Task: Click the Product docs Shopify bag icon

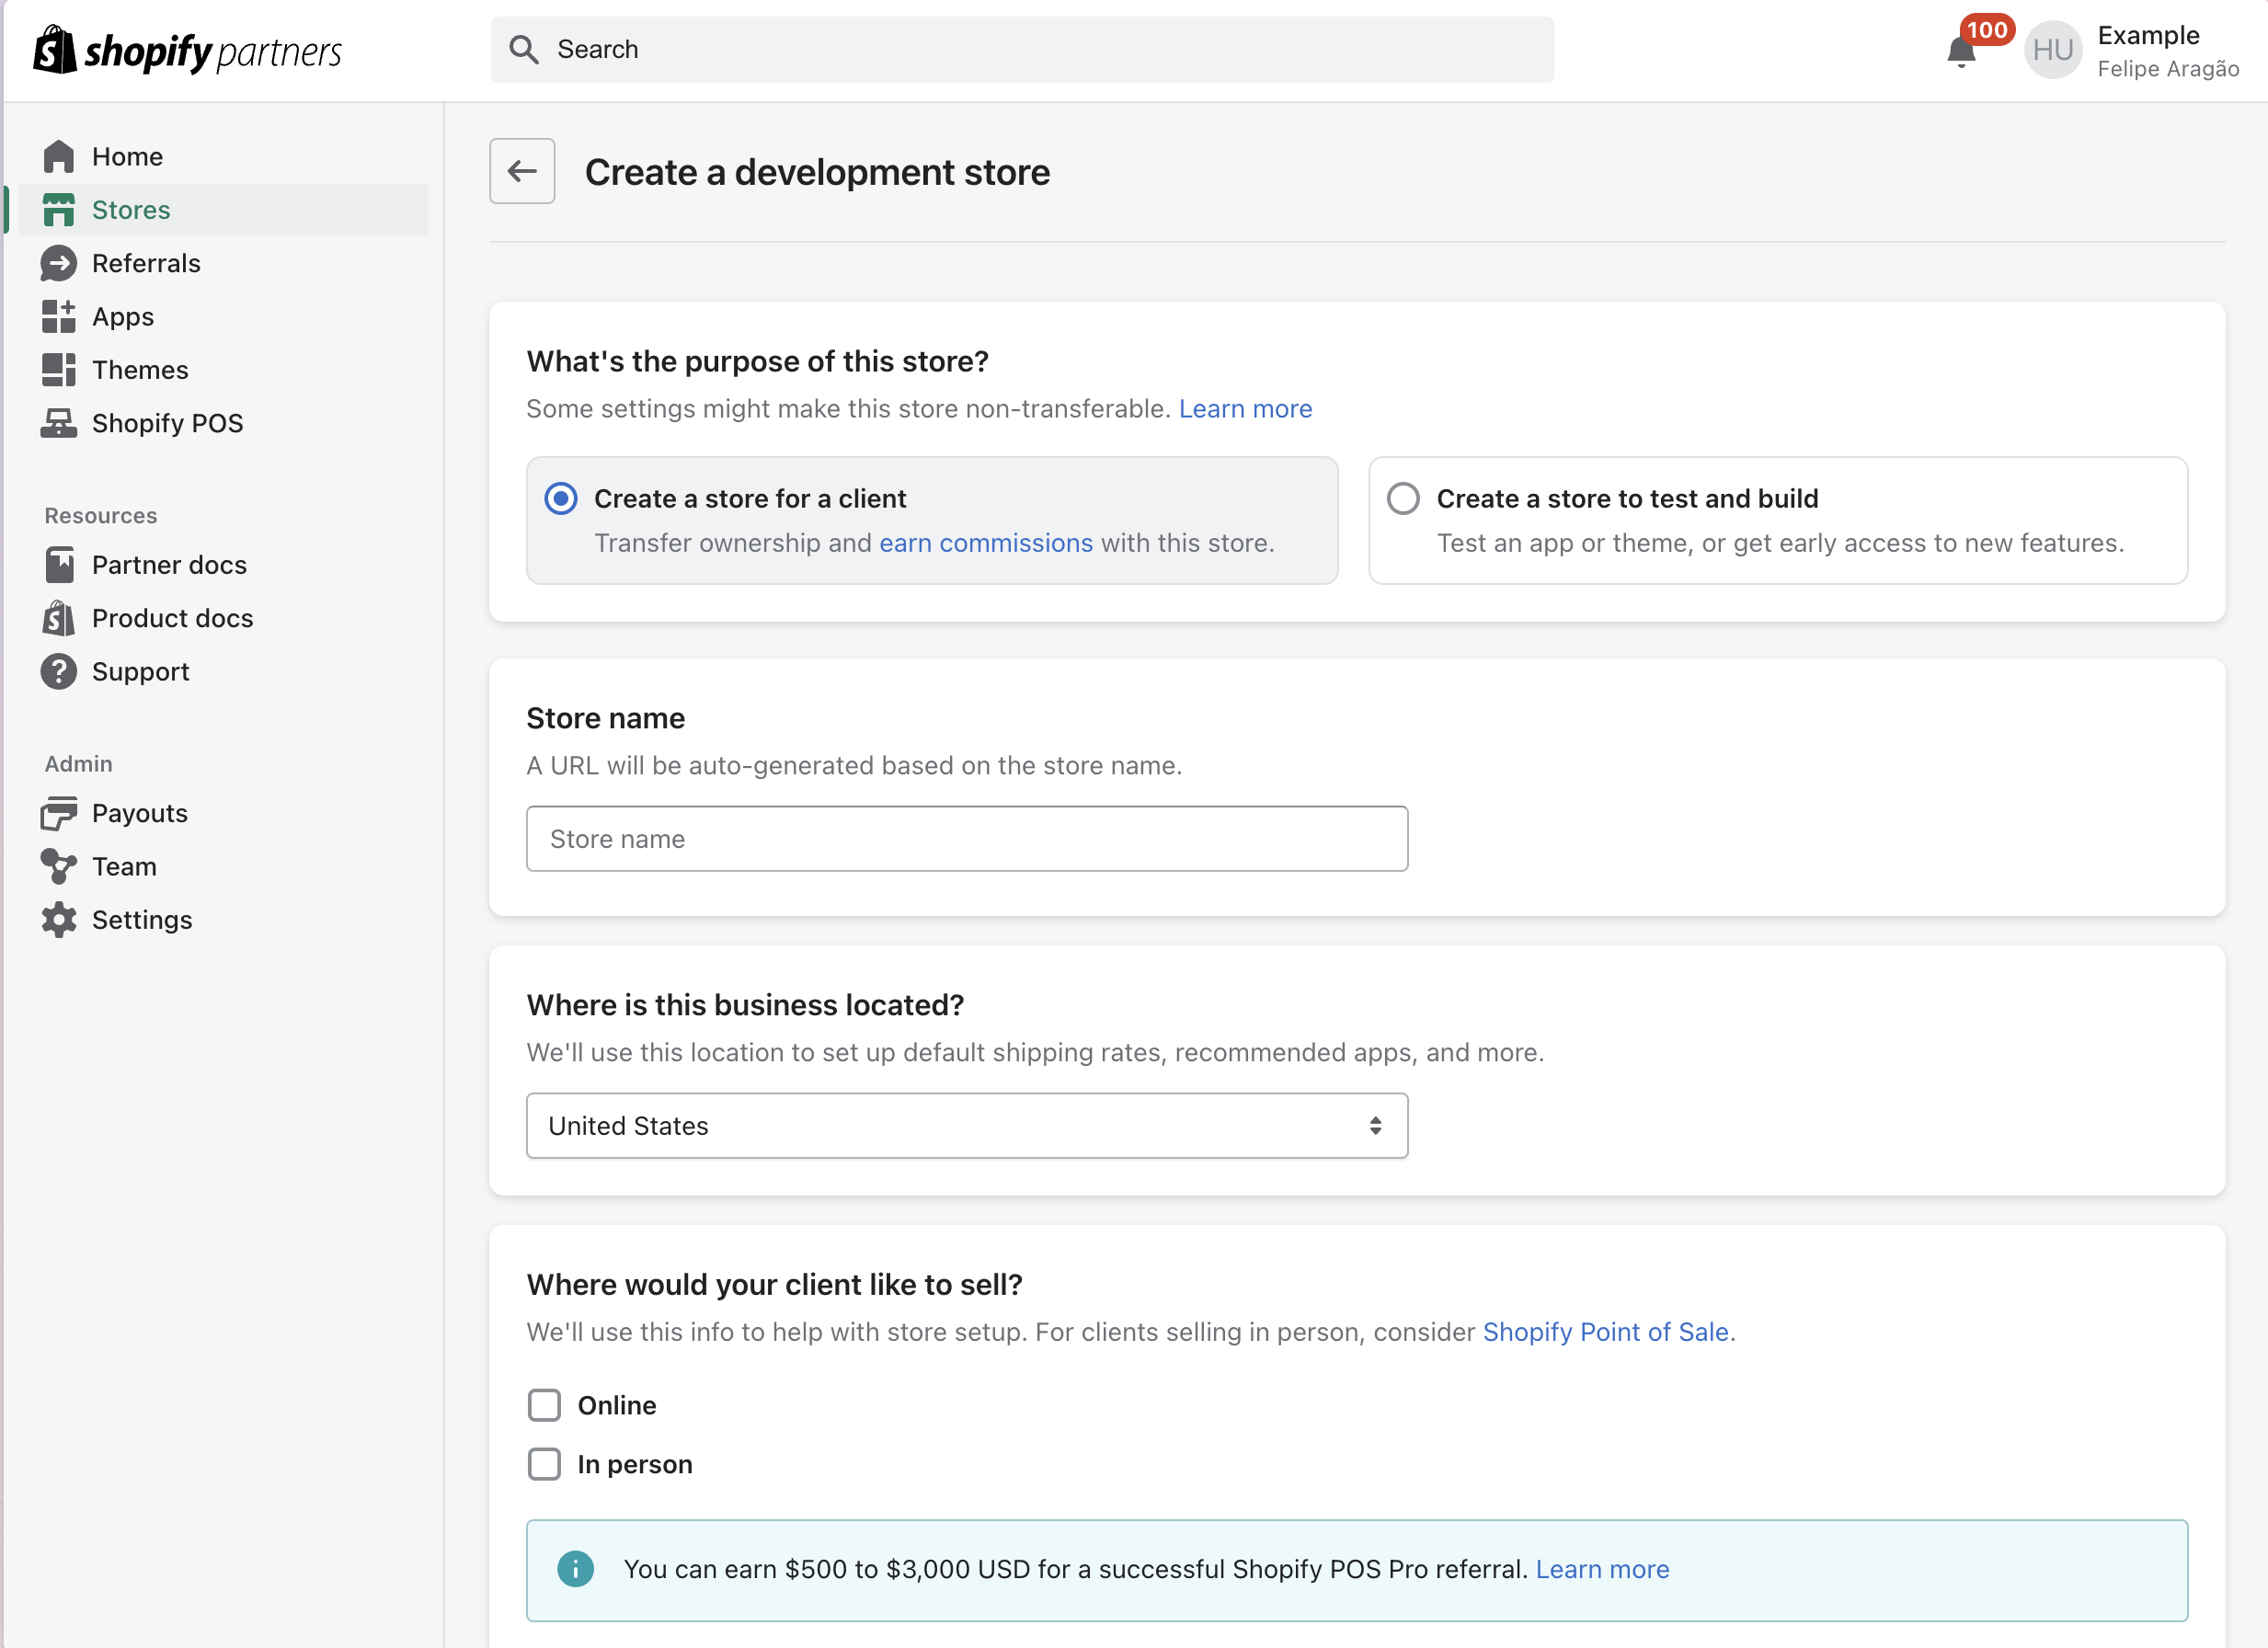Action: pos(58,618)
